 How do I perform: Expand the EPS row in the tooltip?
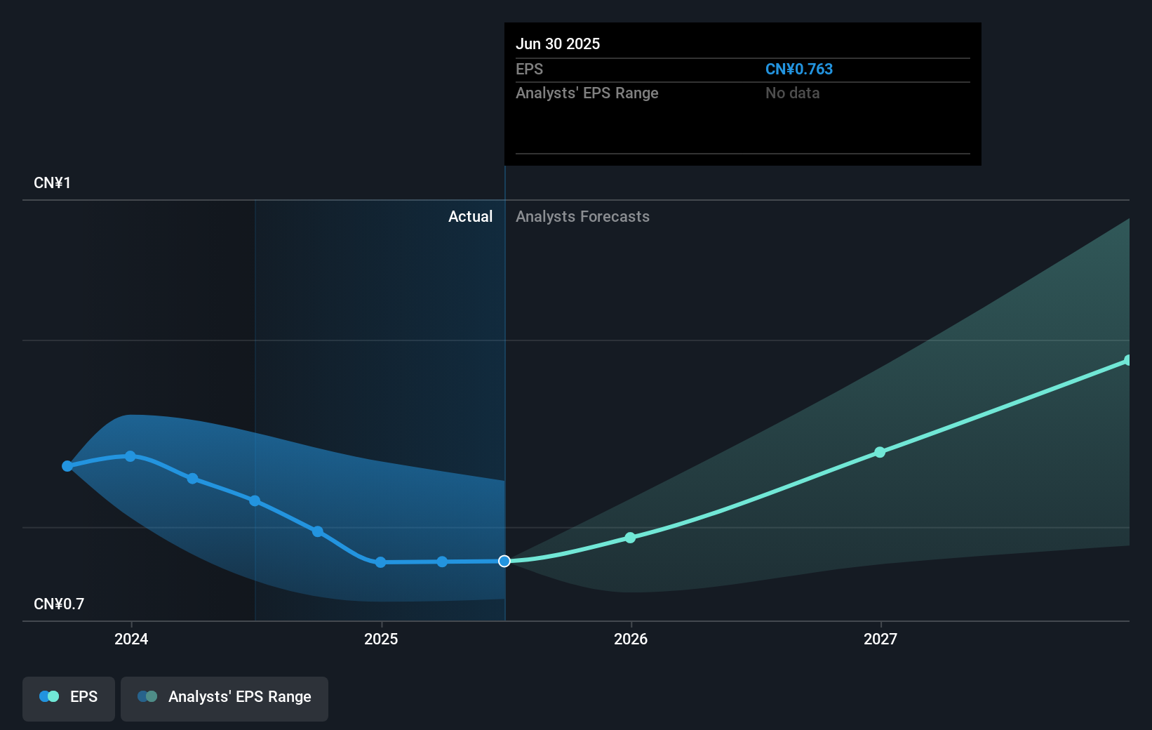point(530,69)
